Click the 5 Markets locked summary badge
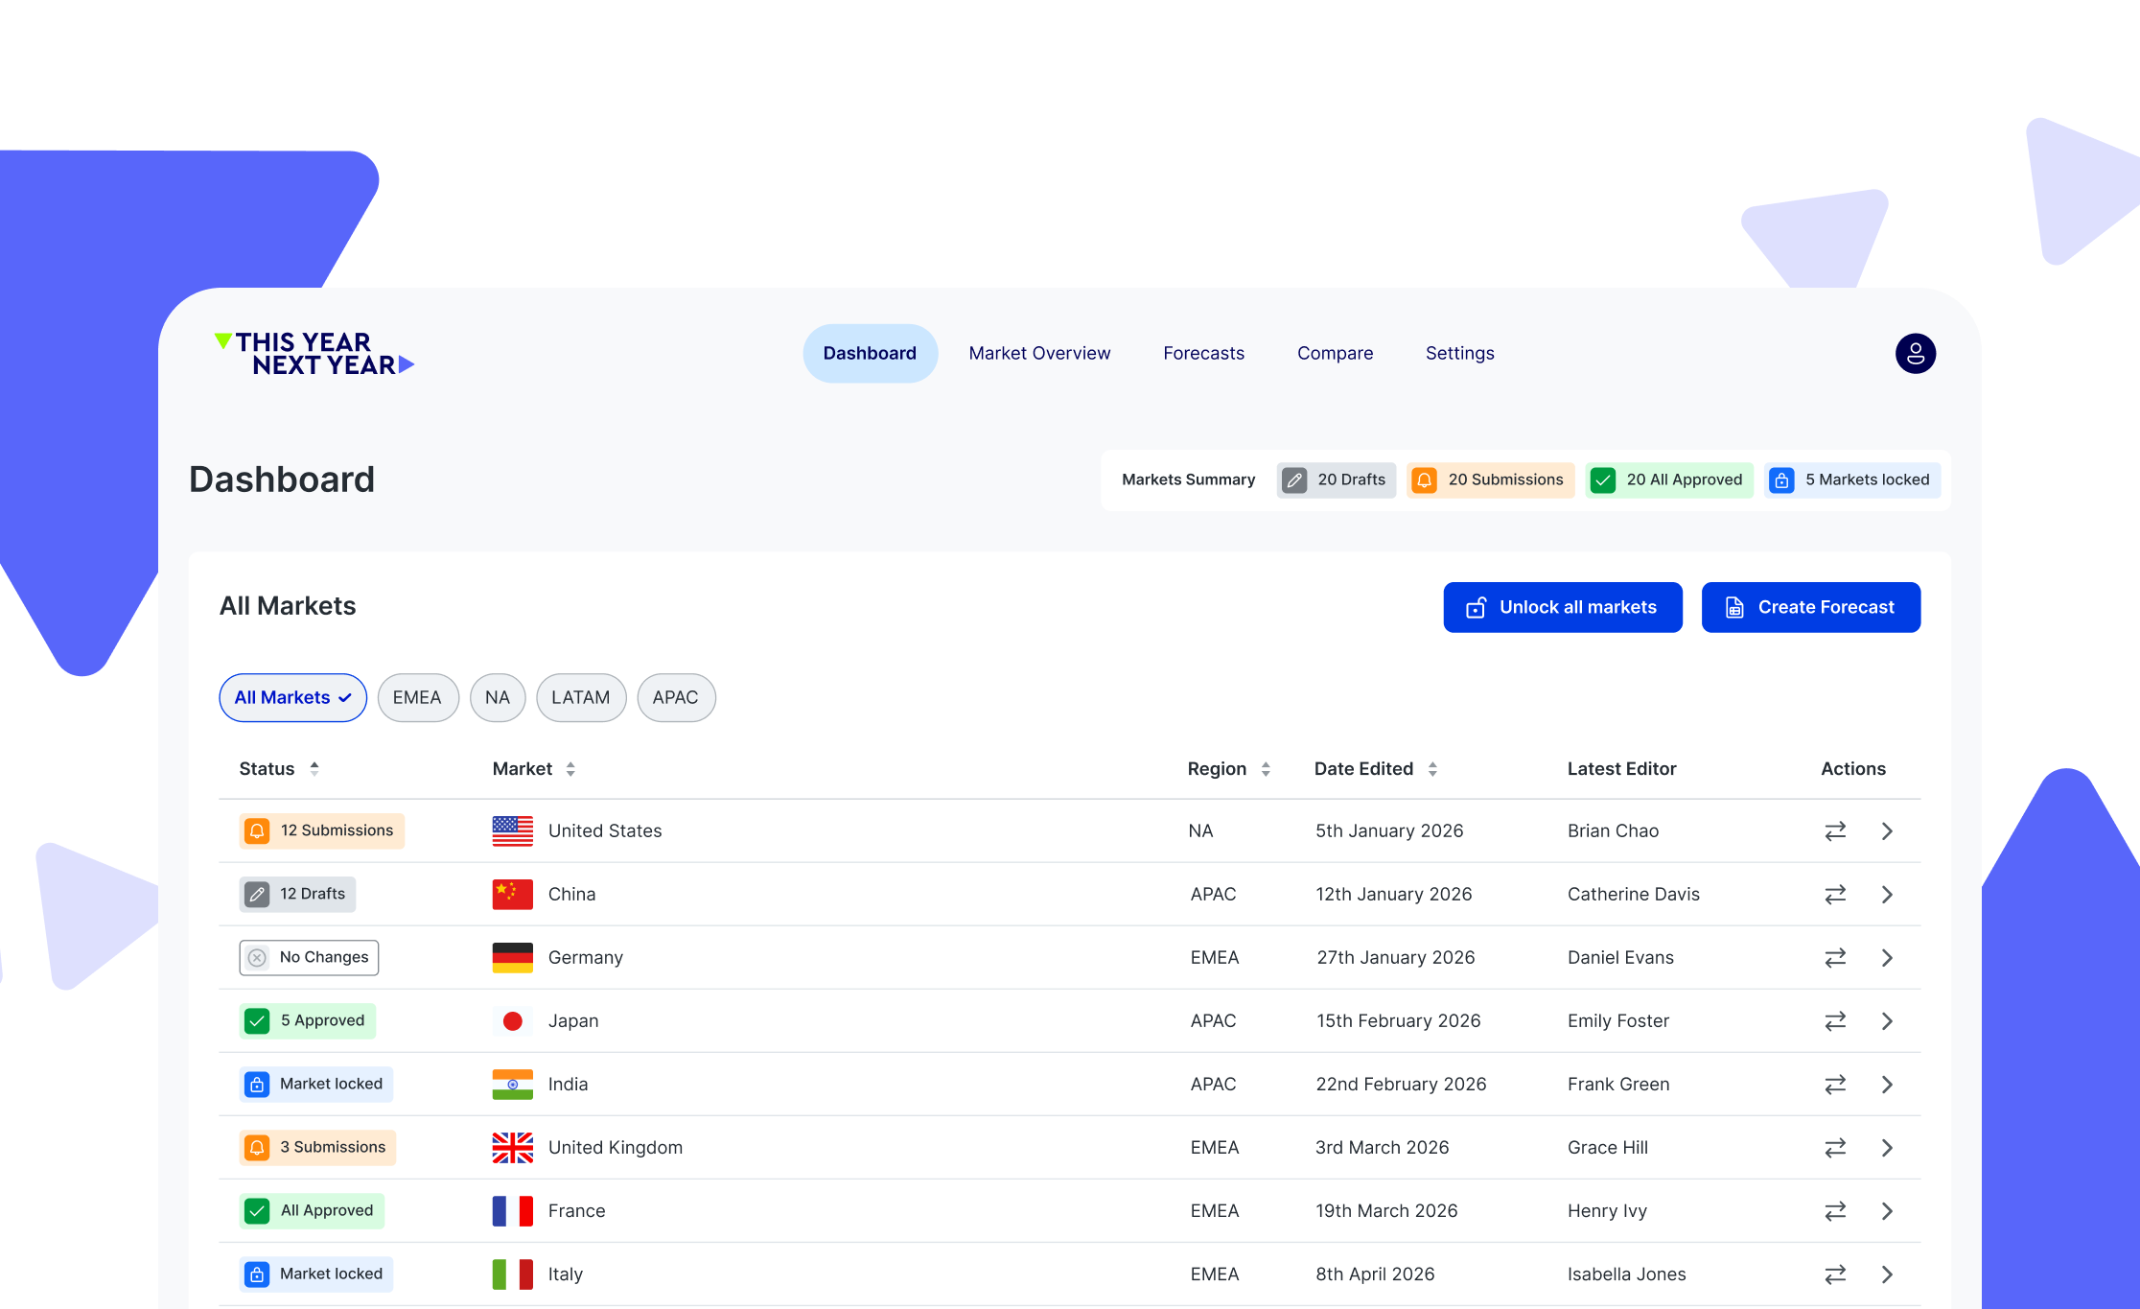Viewport: 2140px width, 1309px height. (1851, 480)
